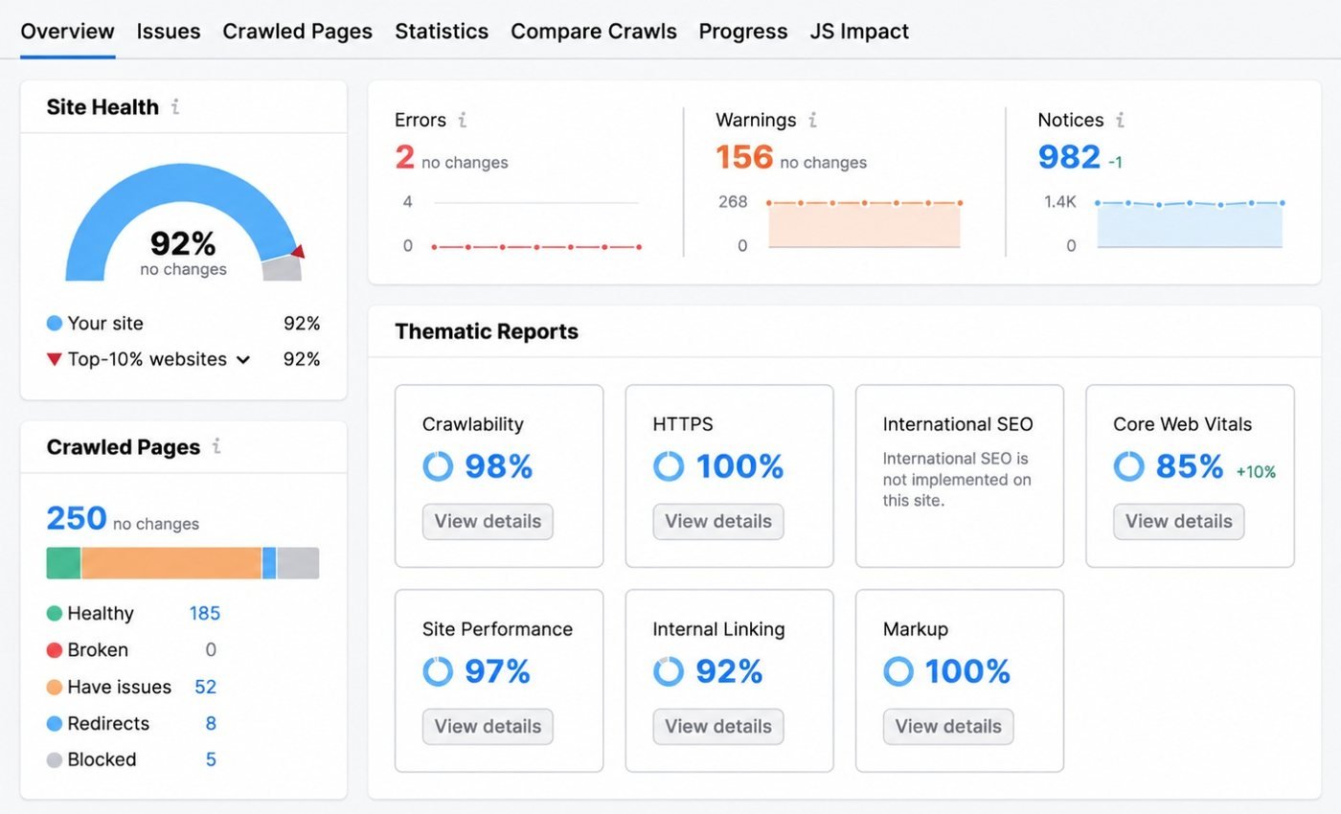Click the Site Performance donut icon
Viewport: 1341px width, 814px height.
[x=438, y=671]
